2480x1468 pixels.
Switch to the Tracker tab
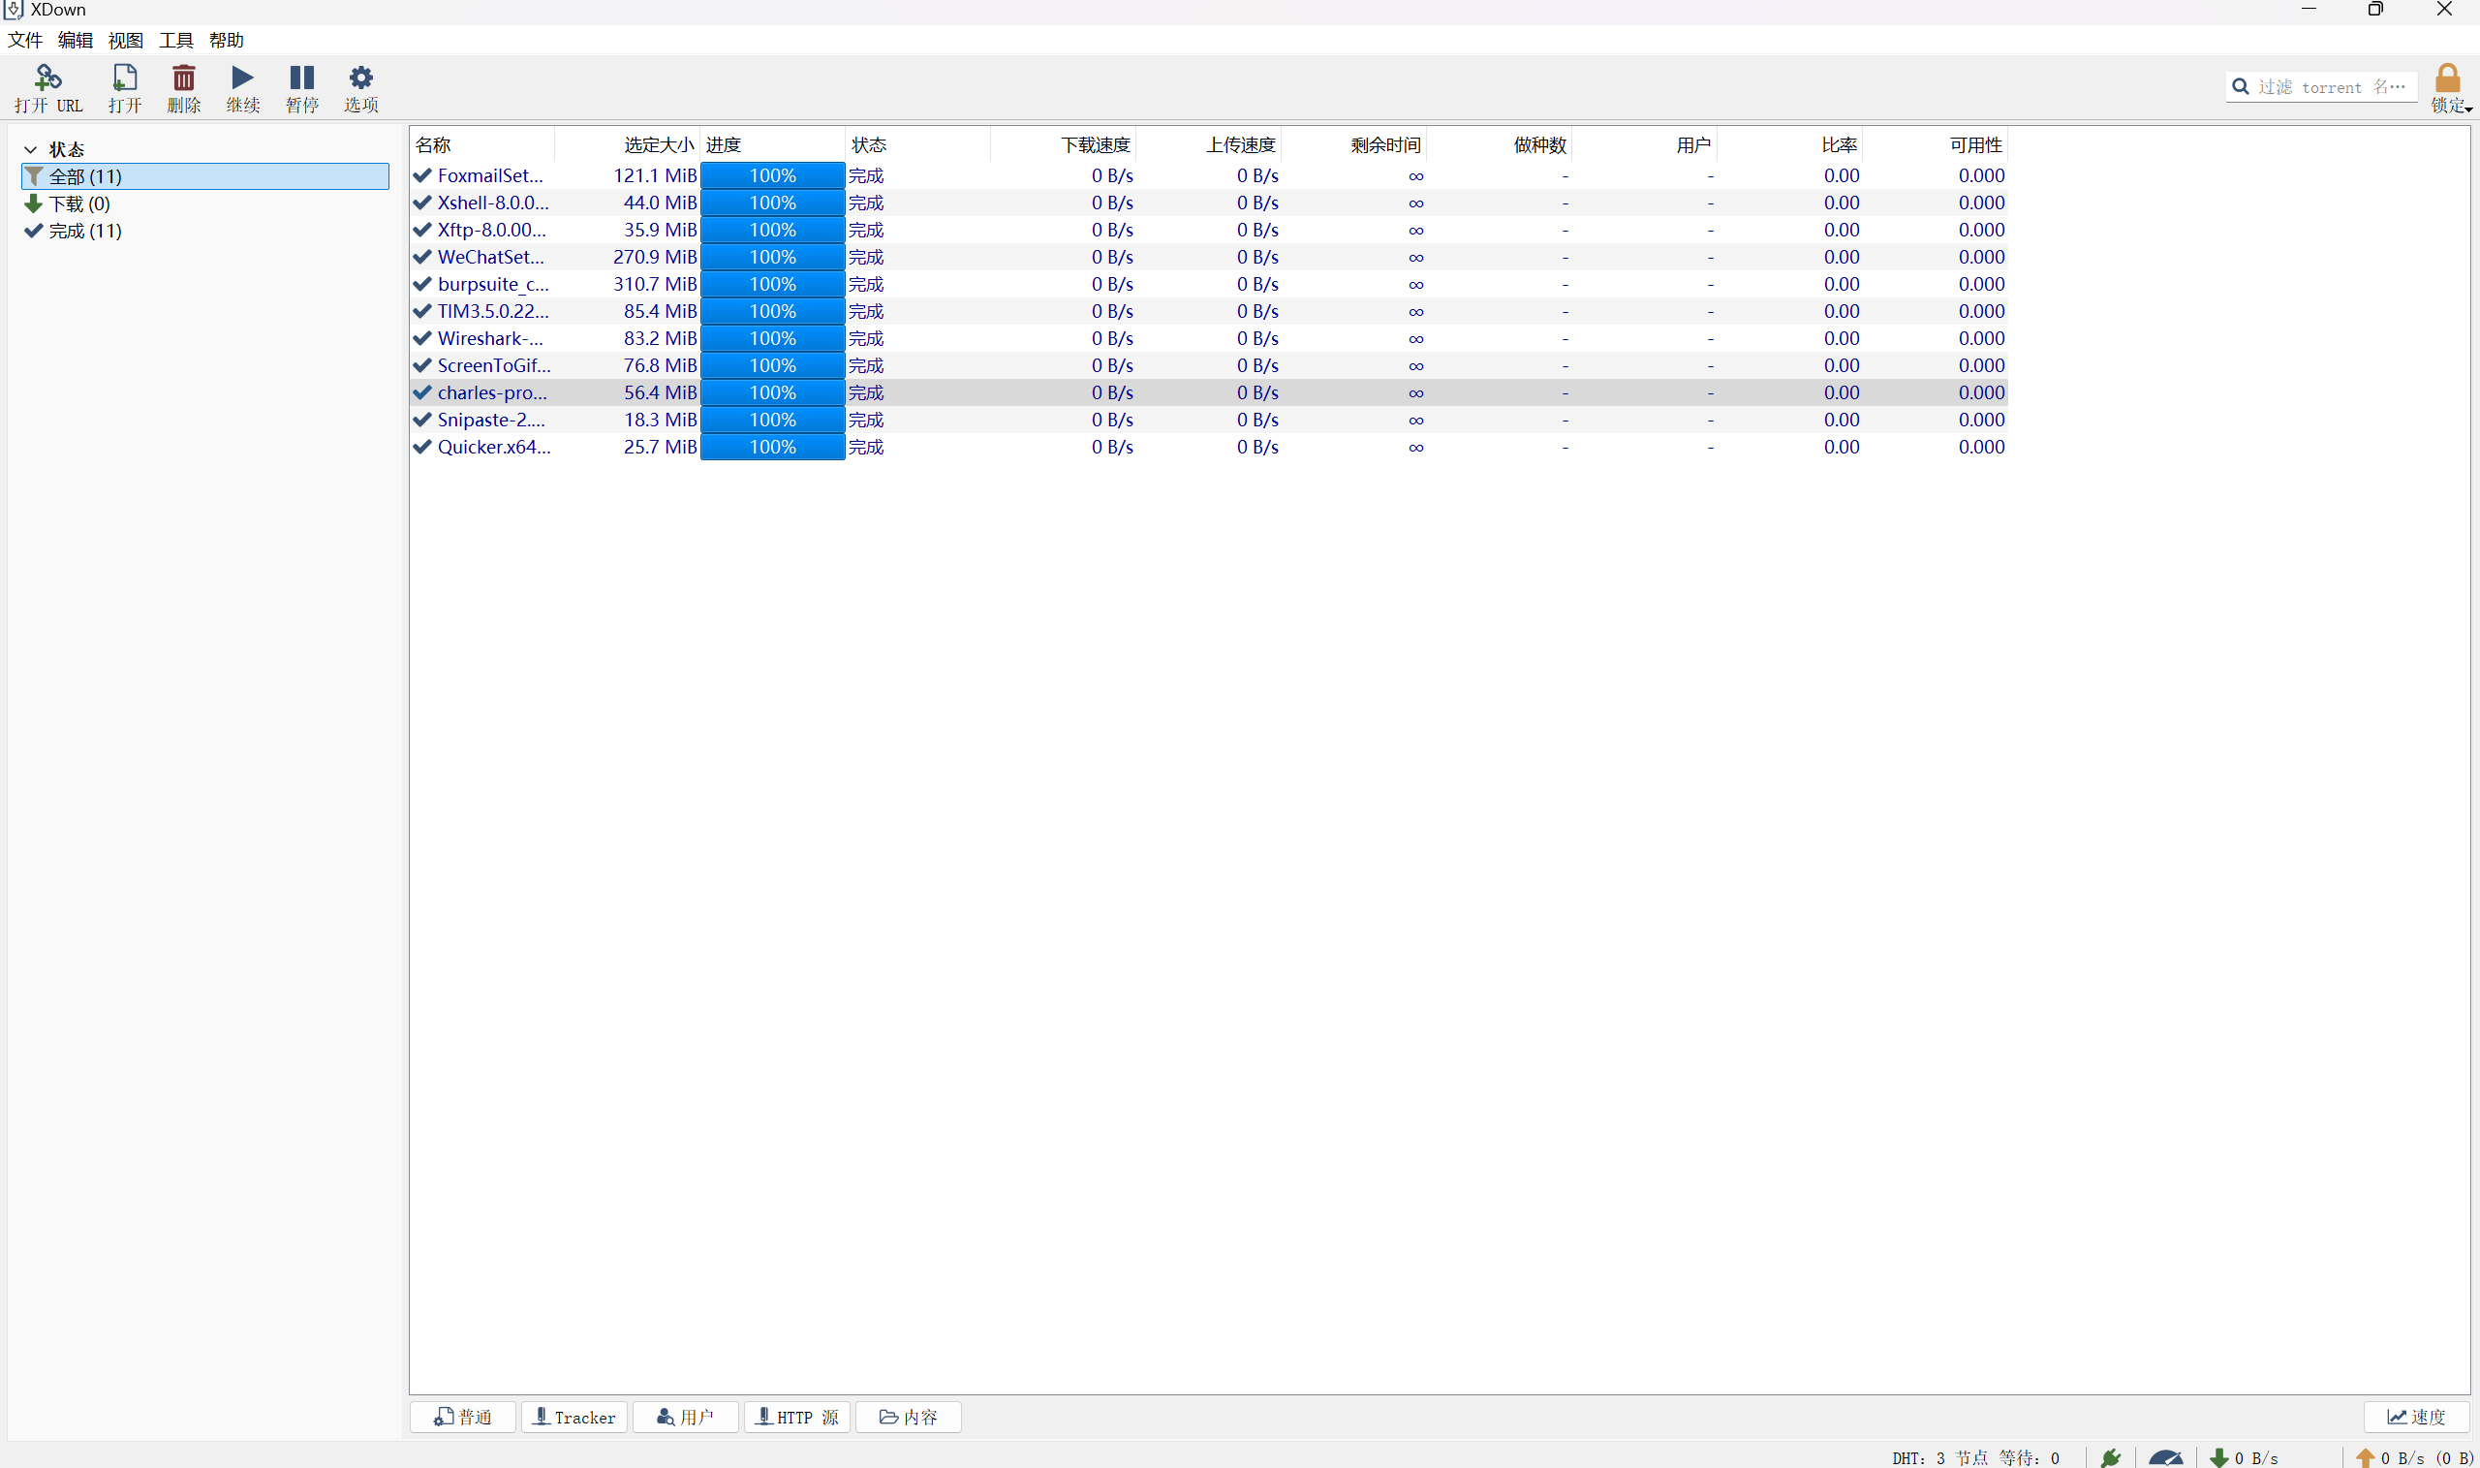tap(574, 1417)
